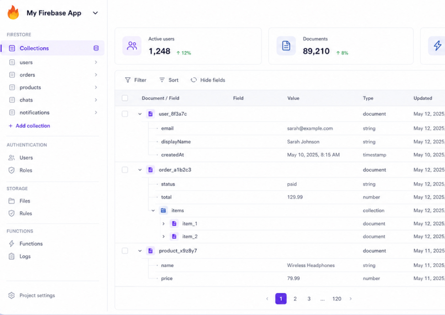Image resolution: width=445 pixels, height=315 pixels.
Task: Go to pagination page 3
Action: pyautogui.click(x=309, y=299)
